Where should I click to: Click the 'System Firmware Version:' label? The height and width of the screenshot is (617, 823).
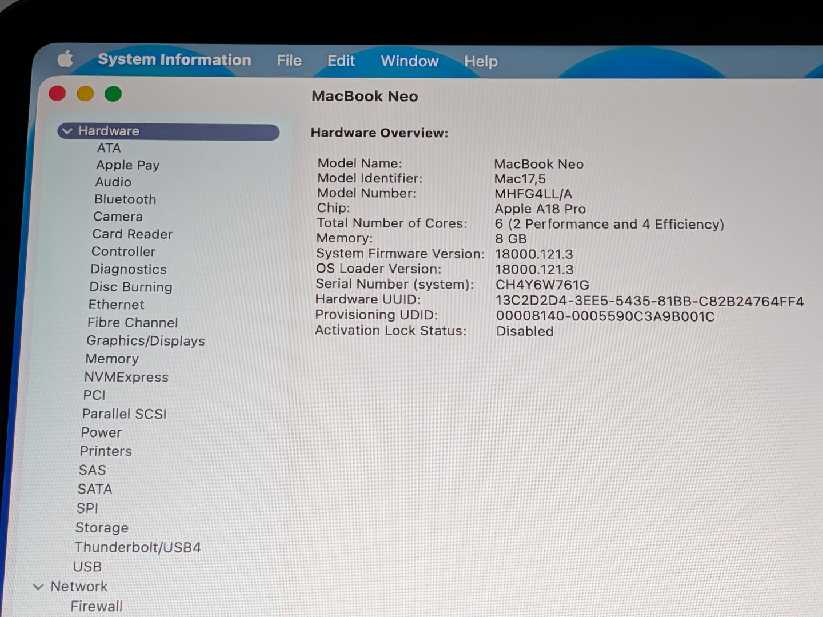[x=400, y=254]
